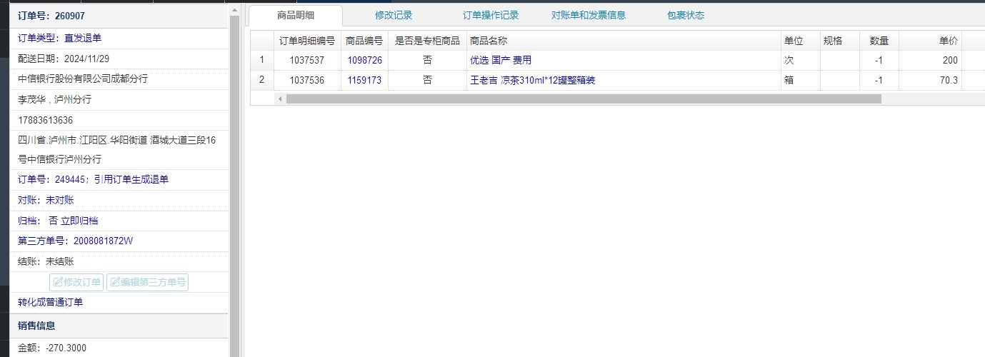Click 第三方单号：2008081872W text
The image size is (985, 357).
point(75,241)
